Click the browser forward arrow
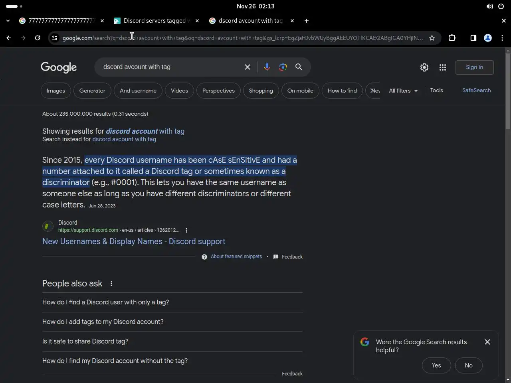Viewport: 511px width, 383px height. tap(23, 38)
